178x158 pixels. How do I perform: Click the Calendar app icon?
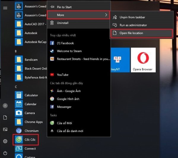19,104
